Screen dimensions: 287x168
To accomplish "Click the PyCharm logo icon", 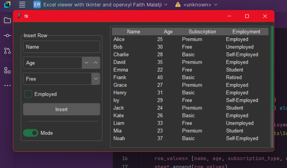I will click(x=7, y=5).
